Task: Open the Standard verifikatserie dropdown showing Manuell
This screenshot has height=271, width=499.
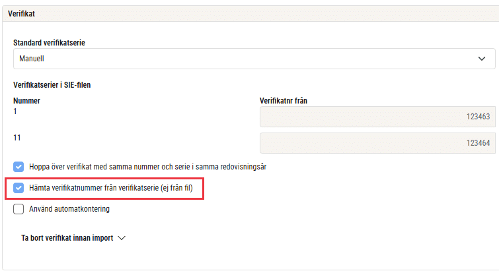Action: coord(254,59)
